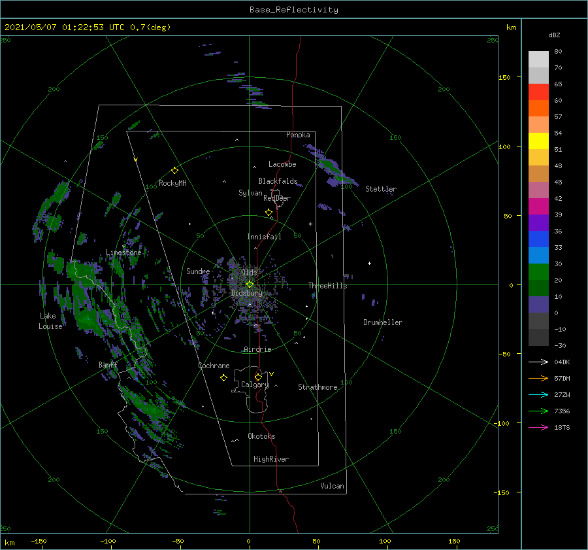588x550 pixels.
Task: Click the -150 tick on bottom axis
Action: click(39, 541)
